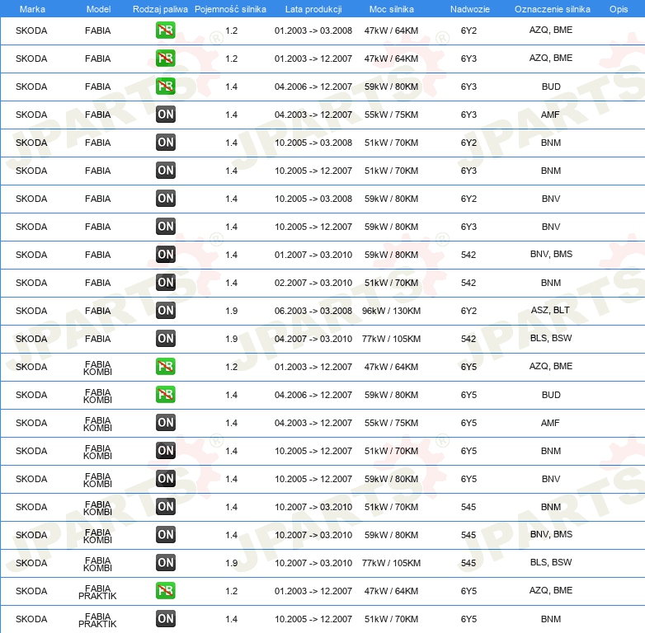Click date range 04.2007 -> 03.2010

313,339
